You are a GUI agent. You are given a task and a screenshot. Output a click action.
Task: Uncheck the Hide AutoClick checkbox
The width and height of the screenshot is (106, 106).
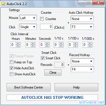[x=11, y=68]
